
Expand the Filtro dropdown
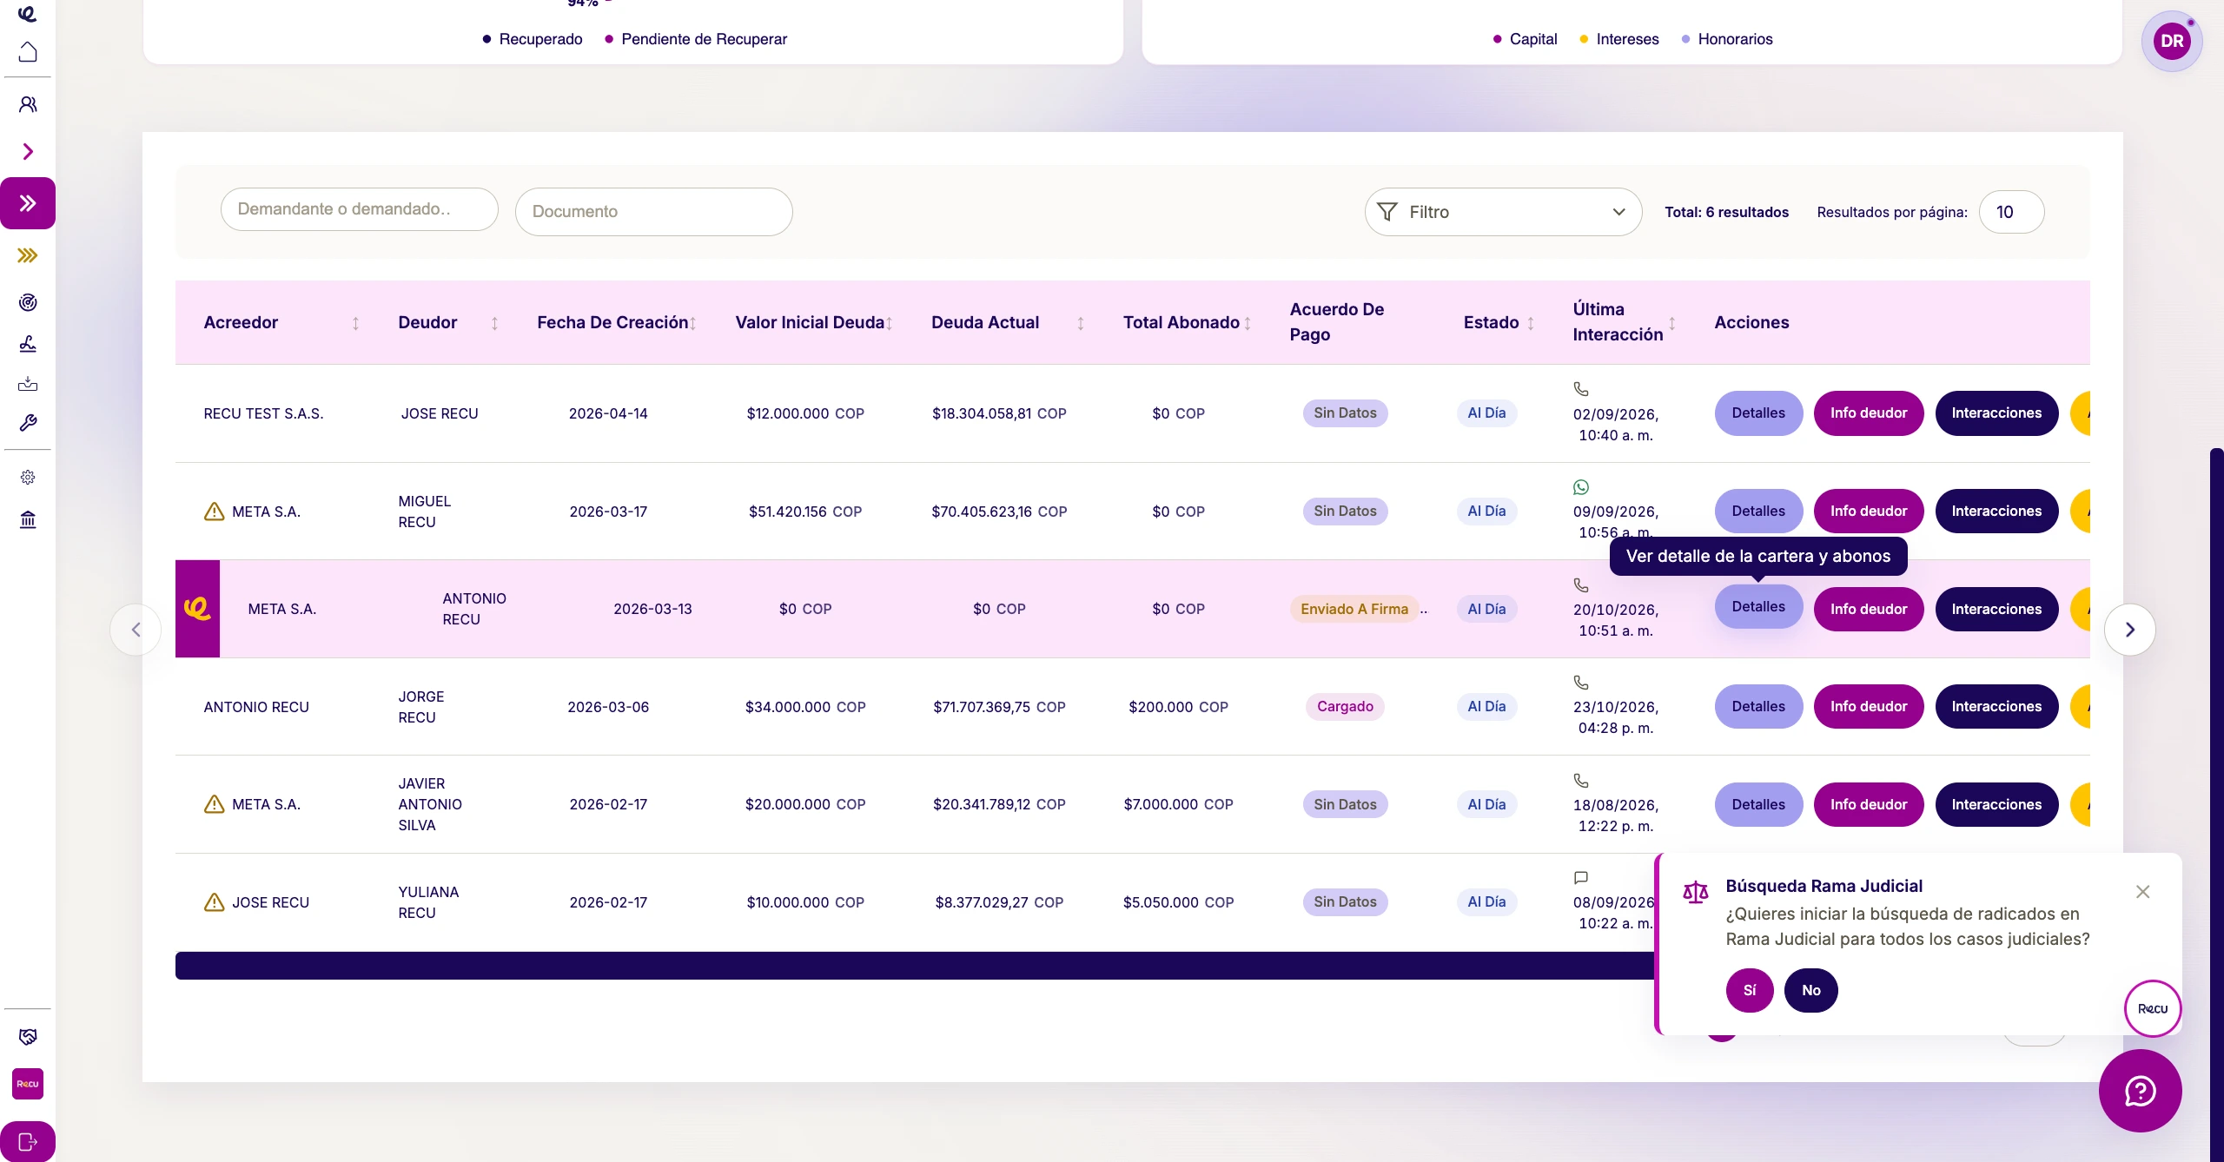pyautogui.click(x=1503, y=212)
